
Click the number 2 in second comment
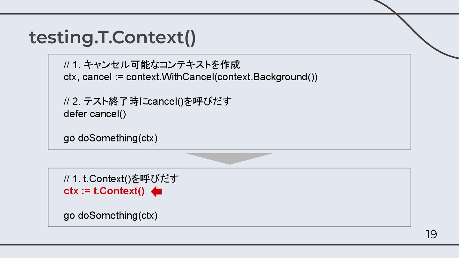coord(75,102)
